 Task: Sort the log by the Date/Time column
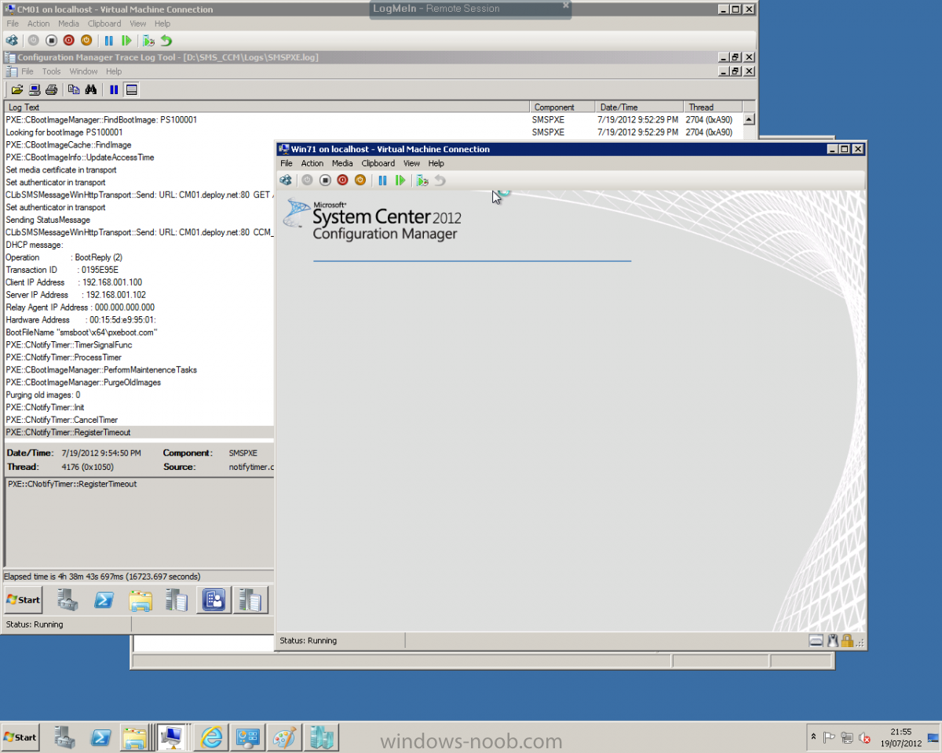(639, 107)
